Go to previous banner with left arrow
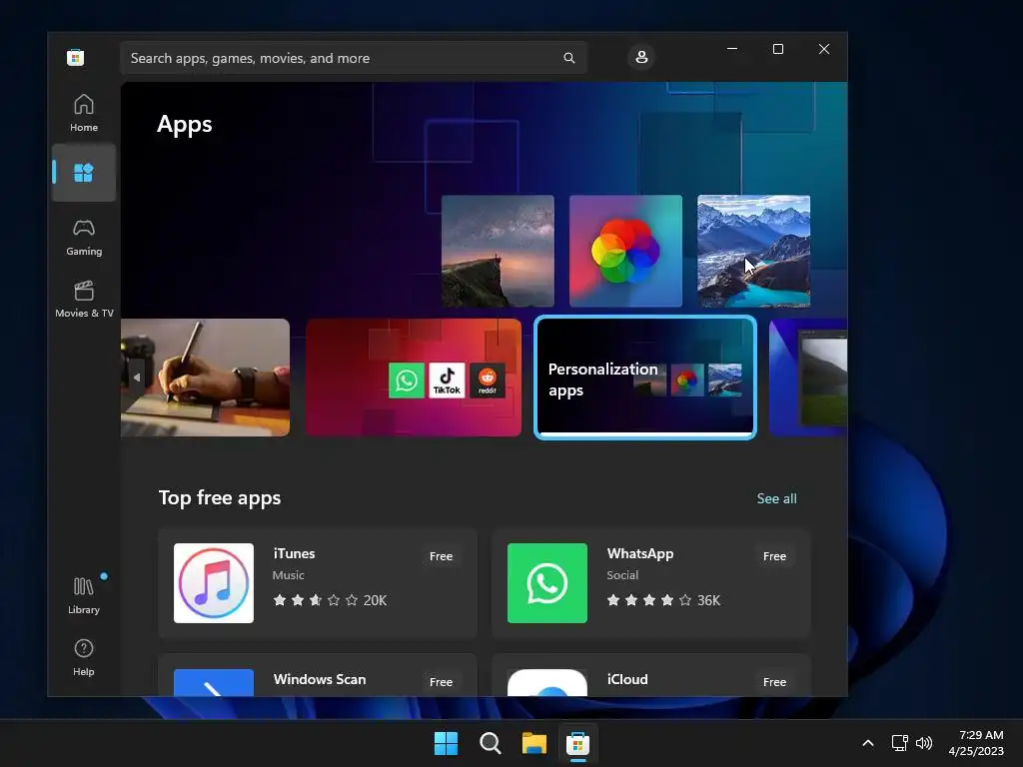This screenshot has width=1023, height=767. (136, 378)
